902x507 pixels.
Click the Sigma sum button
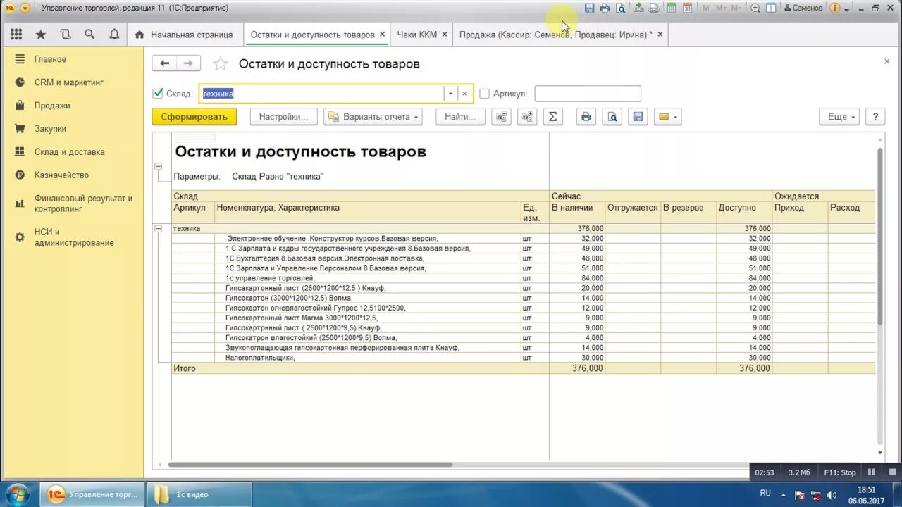[553, 117]
